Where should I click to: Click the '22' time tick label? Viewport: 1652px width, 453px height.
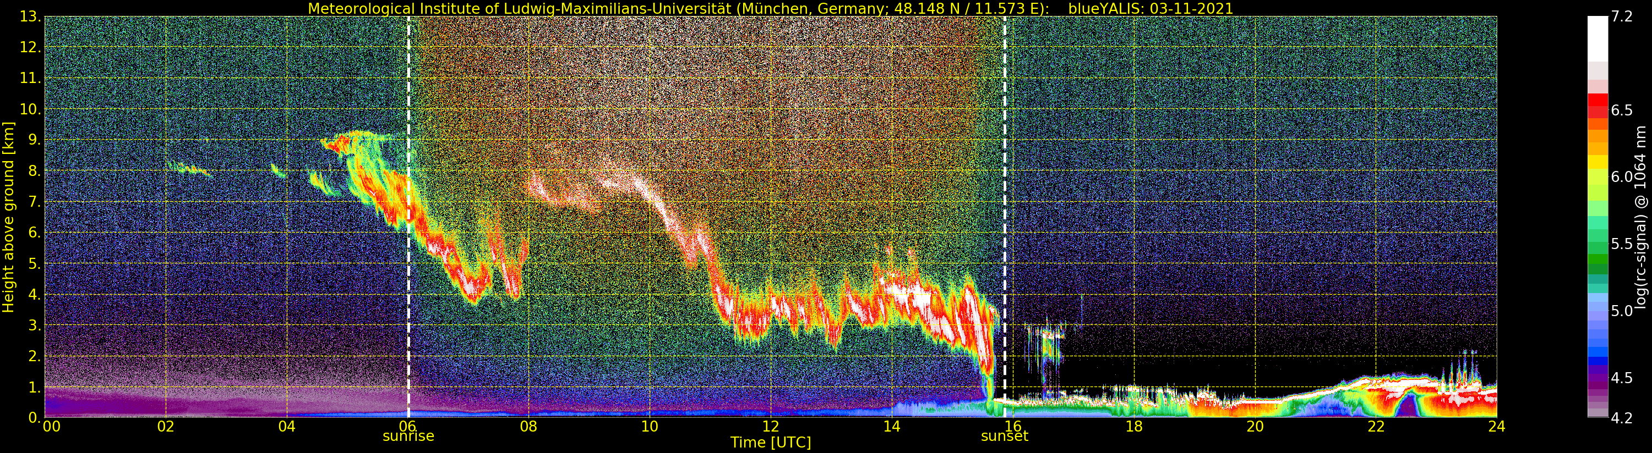[1376, 426]
